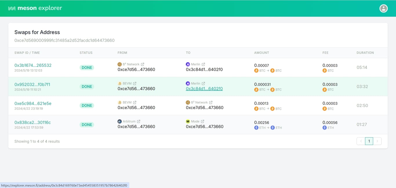
Task: Click amount value 0.00013
Action: (261, 103)
